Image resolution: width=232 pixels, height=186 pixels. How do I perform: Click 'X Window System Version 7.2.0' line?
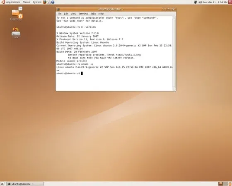pyautogui.click(x=77, y=33)
